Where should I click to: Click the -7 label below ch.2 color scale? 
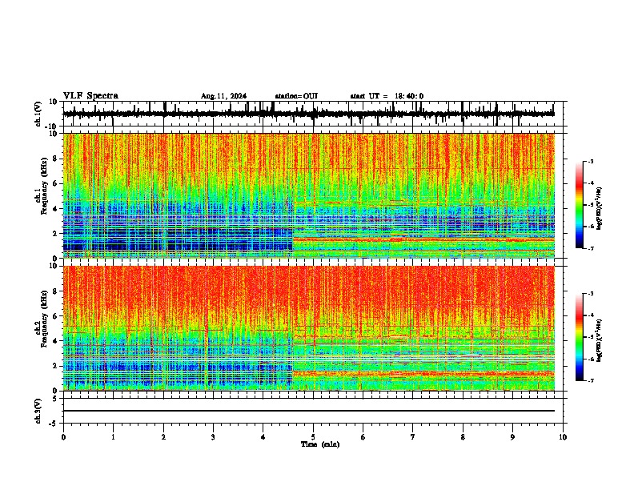pos(591,380)
